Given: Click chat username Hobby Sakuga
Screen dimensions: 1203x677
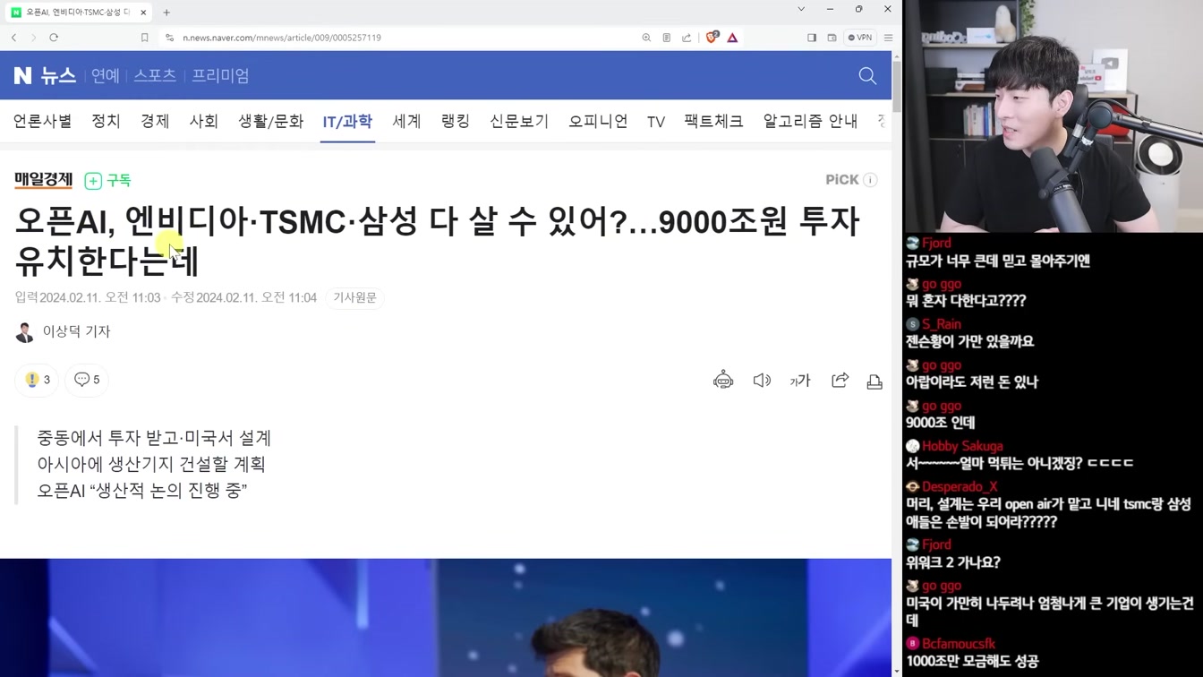Looking at the screenshot, I should (x=962, y=446).
